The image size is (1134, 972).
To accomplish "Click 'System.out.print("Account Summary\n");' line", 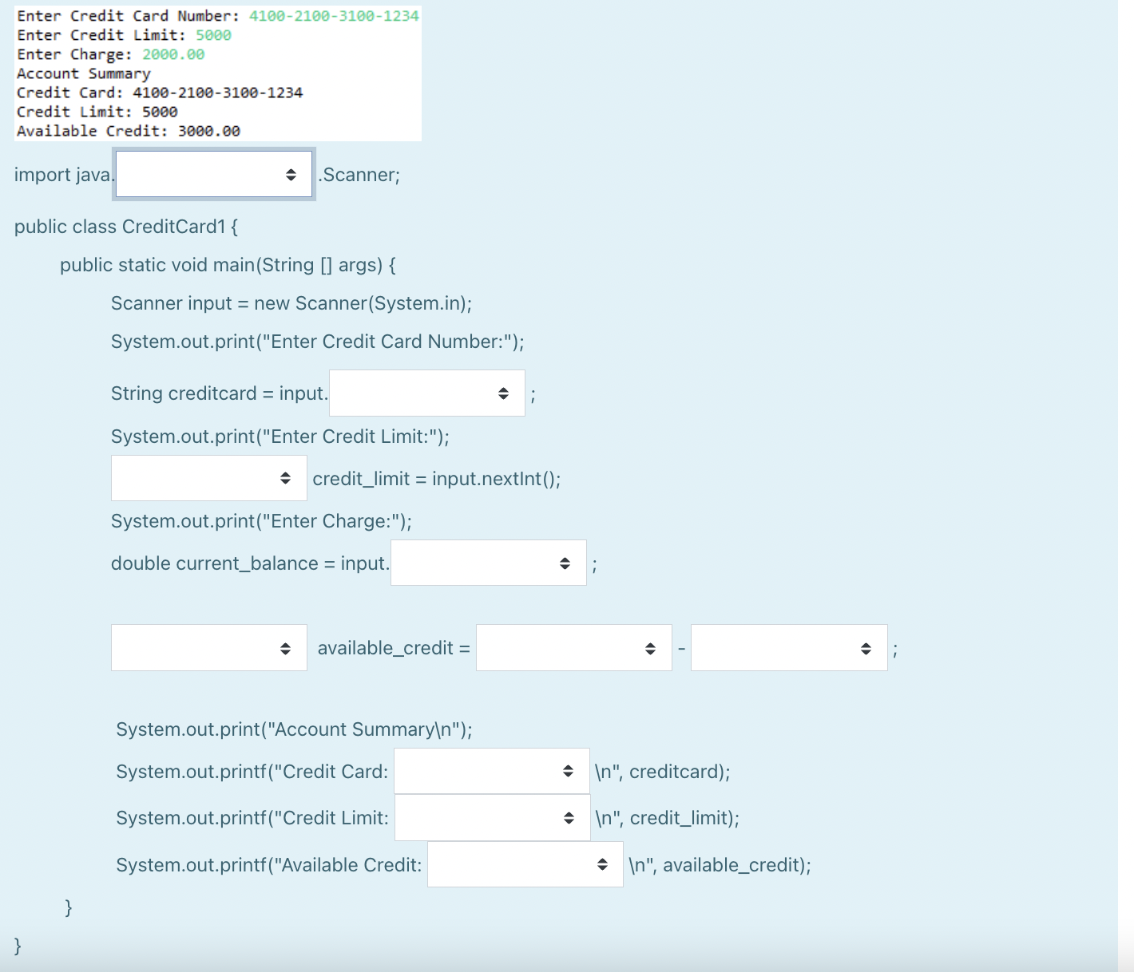I will click(x=295, y=729).
